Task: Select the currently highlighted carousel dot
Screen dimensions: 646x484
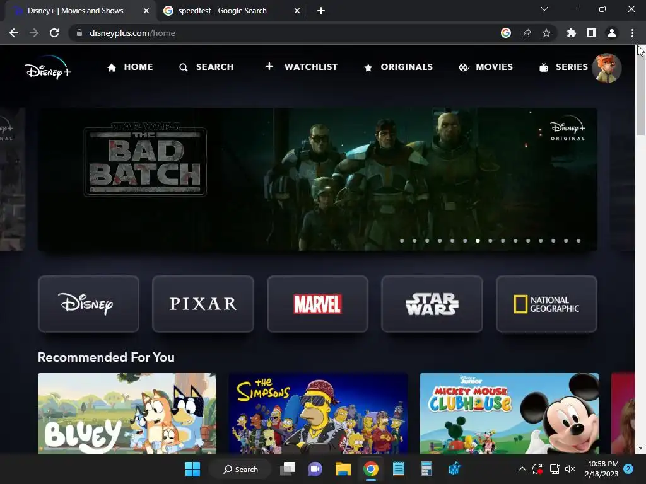Action: (x=478, y=241)
